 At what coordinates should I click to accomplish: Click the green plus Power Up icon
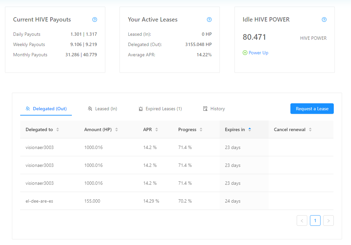click(x=245, y=53)
